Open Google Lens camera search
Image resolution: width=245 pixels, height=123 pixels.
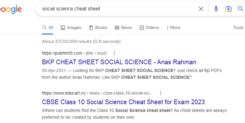click(228, 9)
